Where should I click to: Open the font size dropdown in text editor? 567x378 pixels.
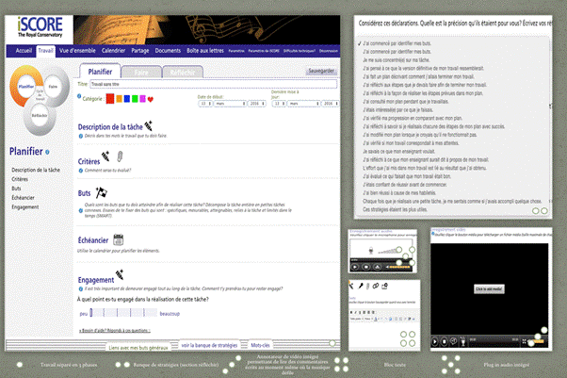tap(367, 319)
